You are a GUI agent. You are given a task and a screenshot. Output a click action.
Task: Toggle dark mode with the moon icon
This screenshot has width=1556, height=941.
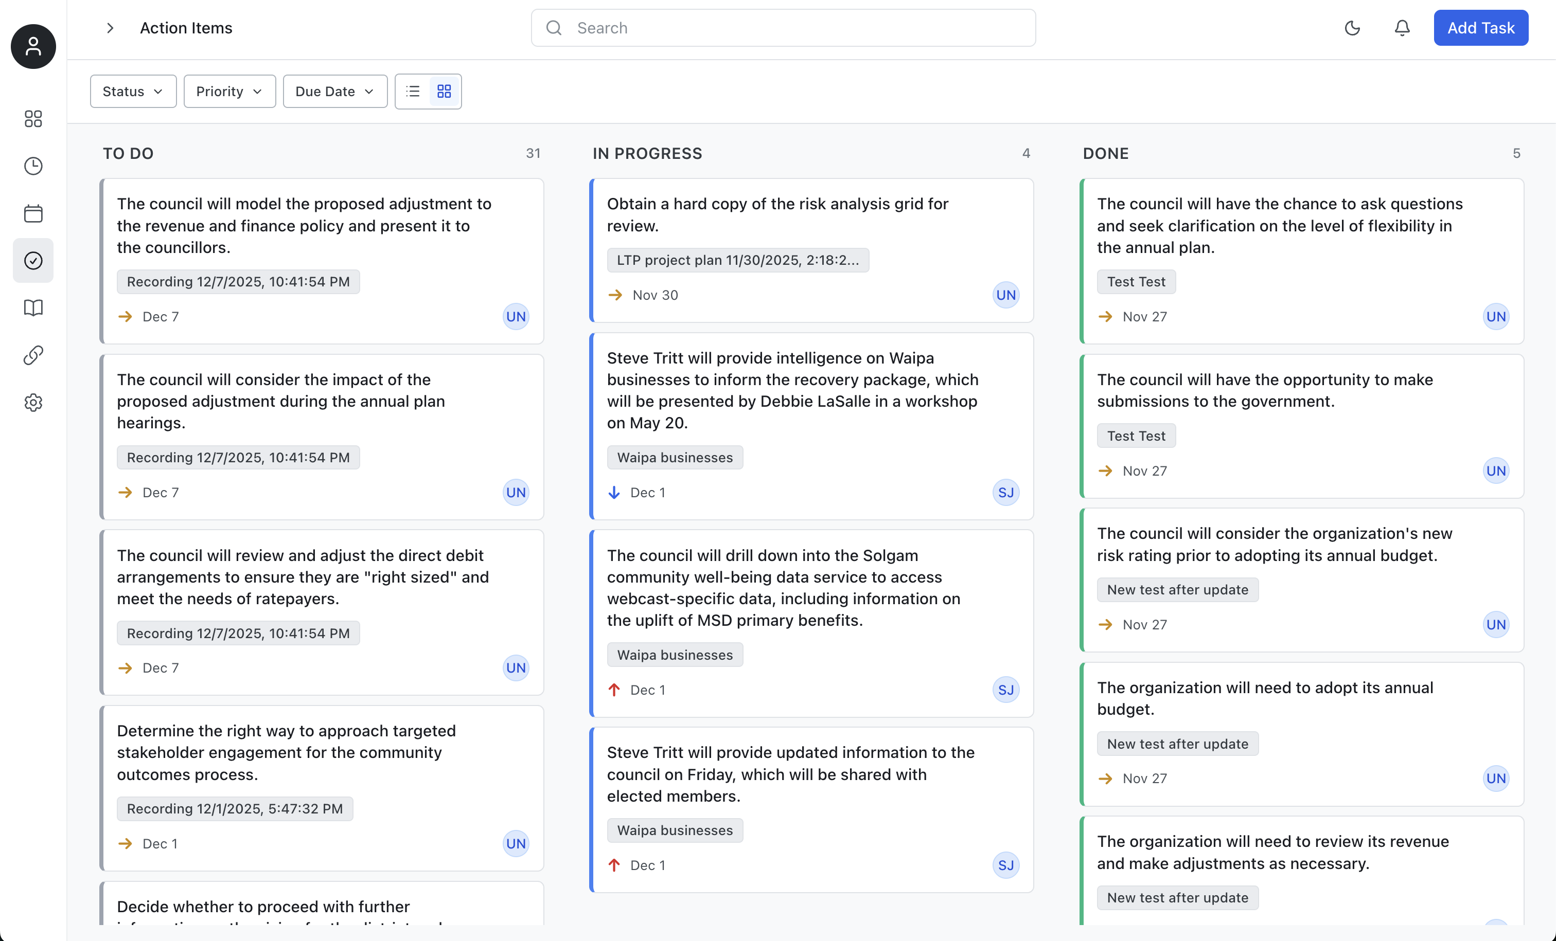tap(1352, 28)
